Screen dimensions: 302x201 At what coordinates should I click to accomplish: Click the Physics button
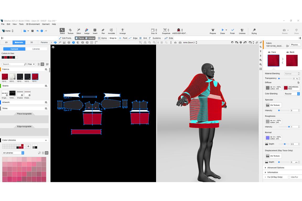point(295,45)
